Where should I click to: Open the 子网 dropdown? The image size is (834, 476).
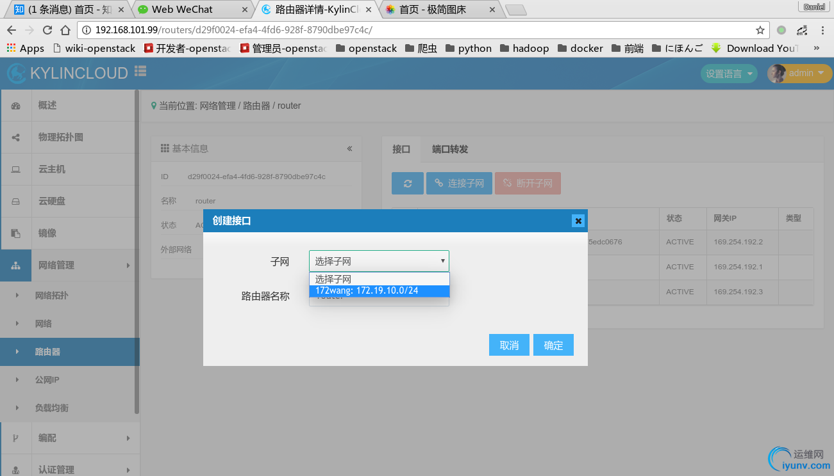(379, 261)
